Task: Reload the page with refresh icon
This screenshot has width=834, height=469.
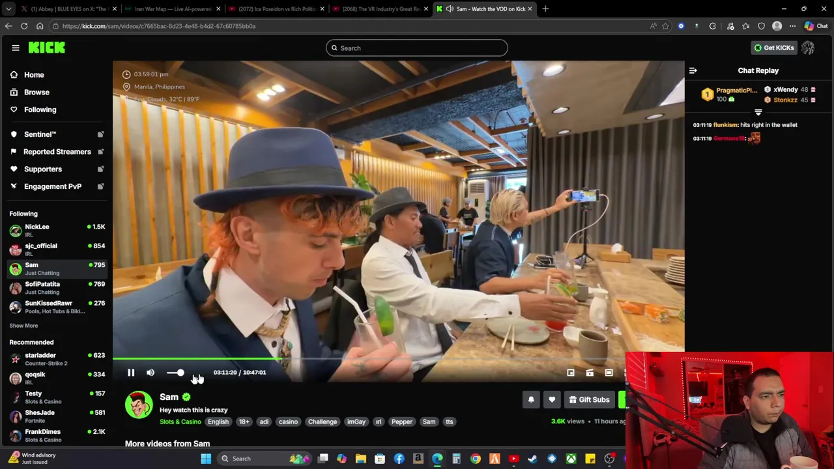Action: tap(24, 26)
